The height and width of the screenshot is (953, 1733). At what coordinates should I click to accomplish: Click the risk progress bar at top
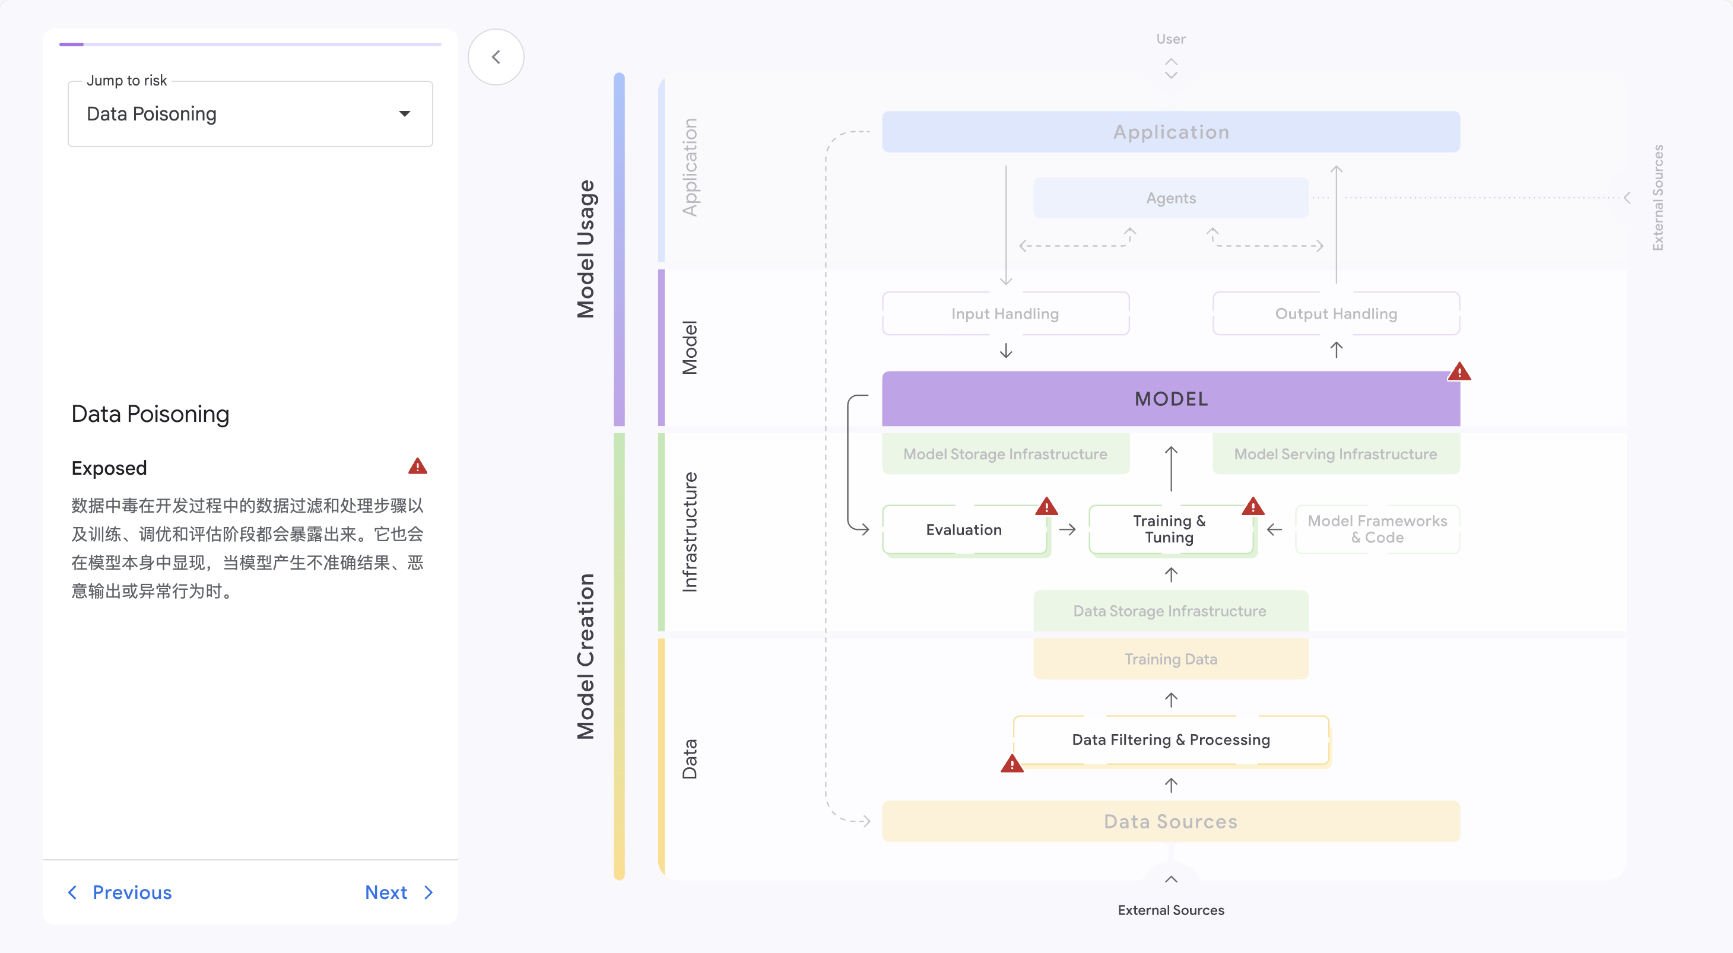click(250, 45)
